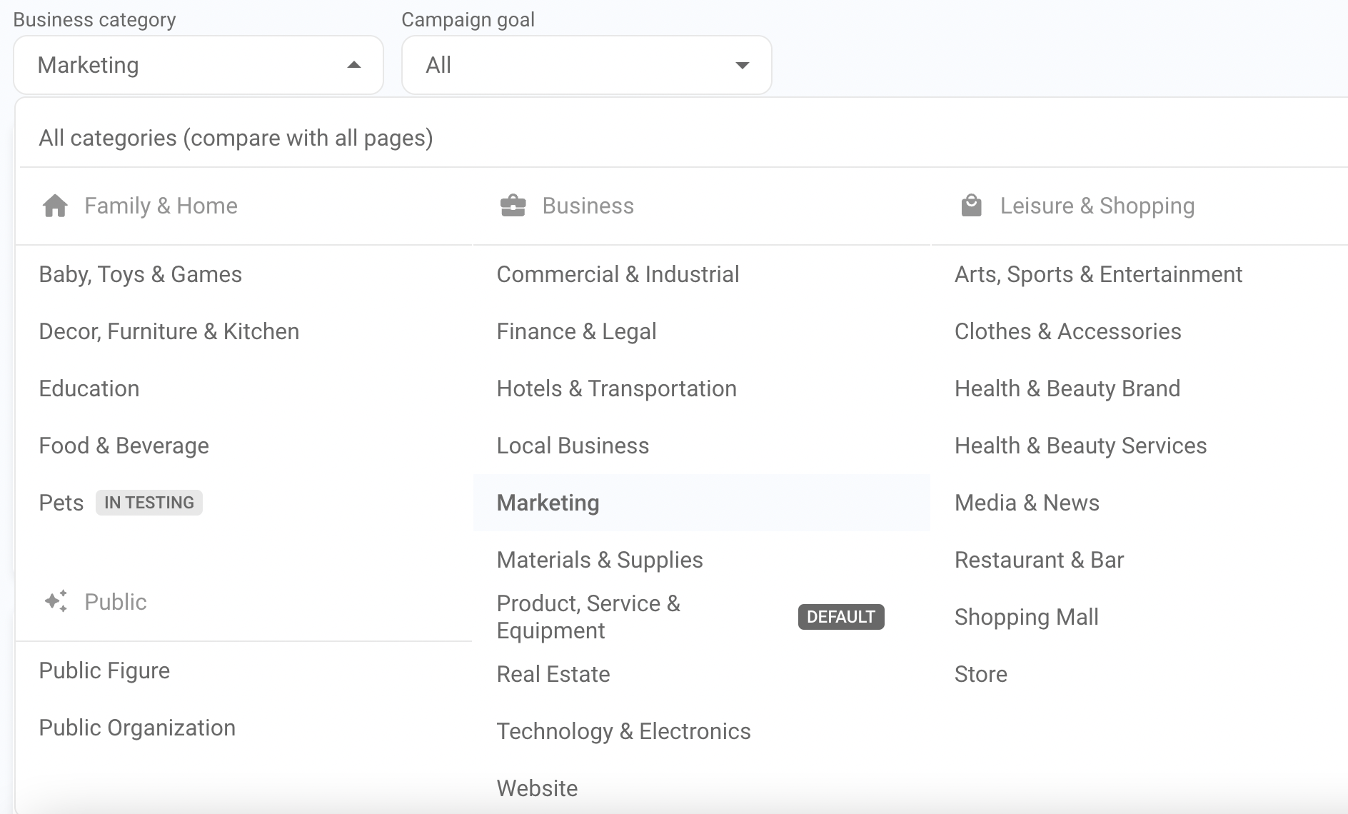Pick Hotels & Transportation category
This screenshot has width=1348, height=814.
(x=616, y=388)
